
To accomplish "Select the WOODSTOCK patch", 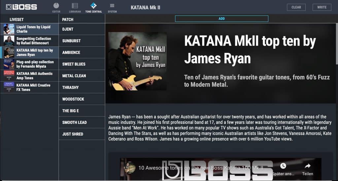I will click(82, 99).
